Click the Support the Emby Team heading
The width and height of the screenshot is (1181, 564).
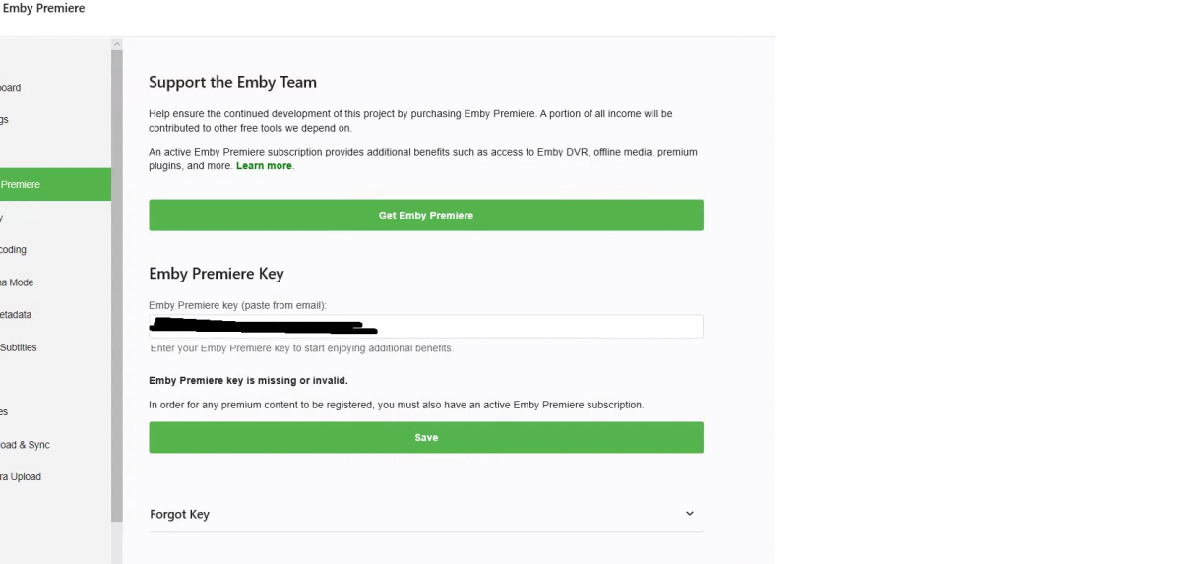[x=232, y=83]
